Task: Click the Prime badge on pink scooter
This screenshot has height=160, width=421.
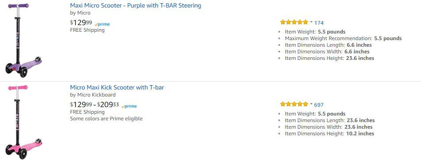Action: pos(129,106)
